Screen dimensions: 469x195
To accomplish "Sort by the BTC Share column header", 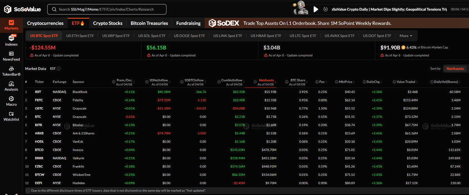I will coord(298,82).
